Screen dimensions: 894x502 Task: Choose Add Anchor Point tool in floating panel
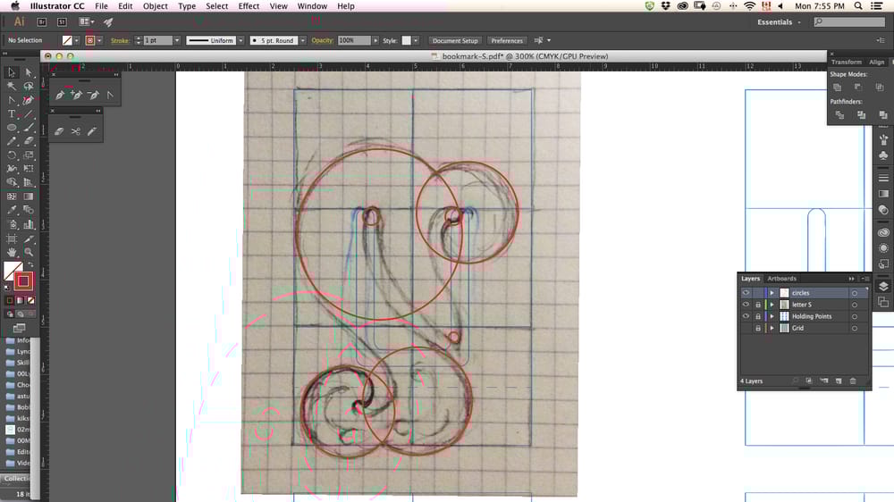76,96
